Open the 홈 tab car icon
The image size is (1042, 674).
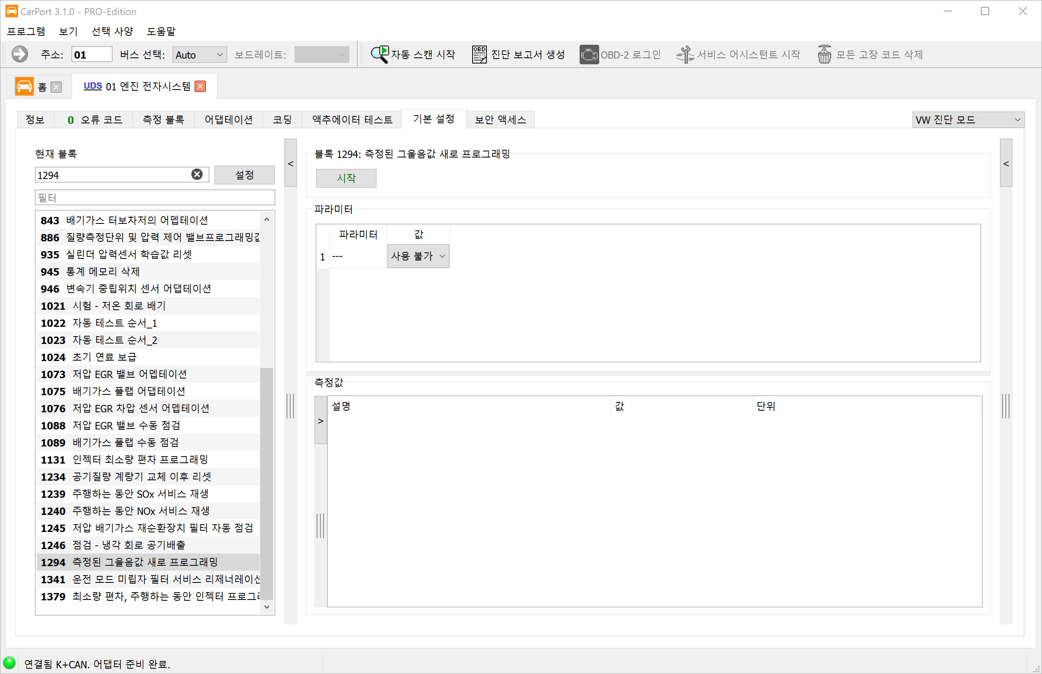point(24,86)
